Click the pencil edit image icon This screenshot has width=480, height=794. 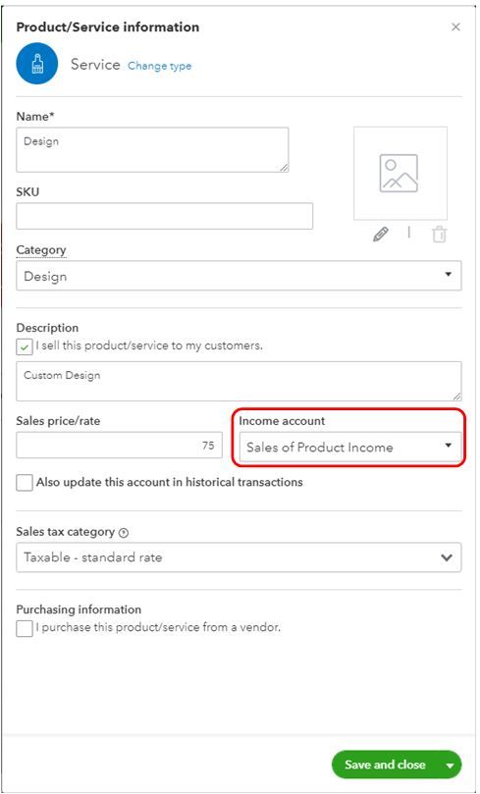pyautogui.click(x=381, y=235)
